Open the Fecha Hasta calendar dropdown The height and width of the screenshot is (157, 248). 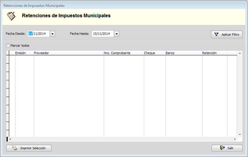coord(116,34)
